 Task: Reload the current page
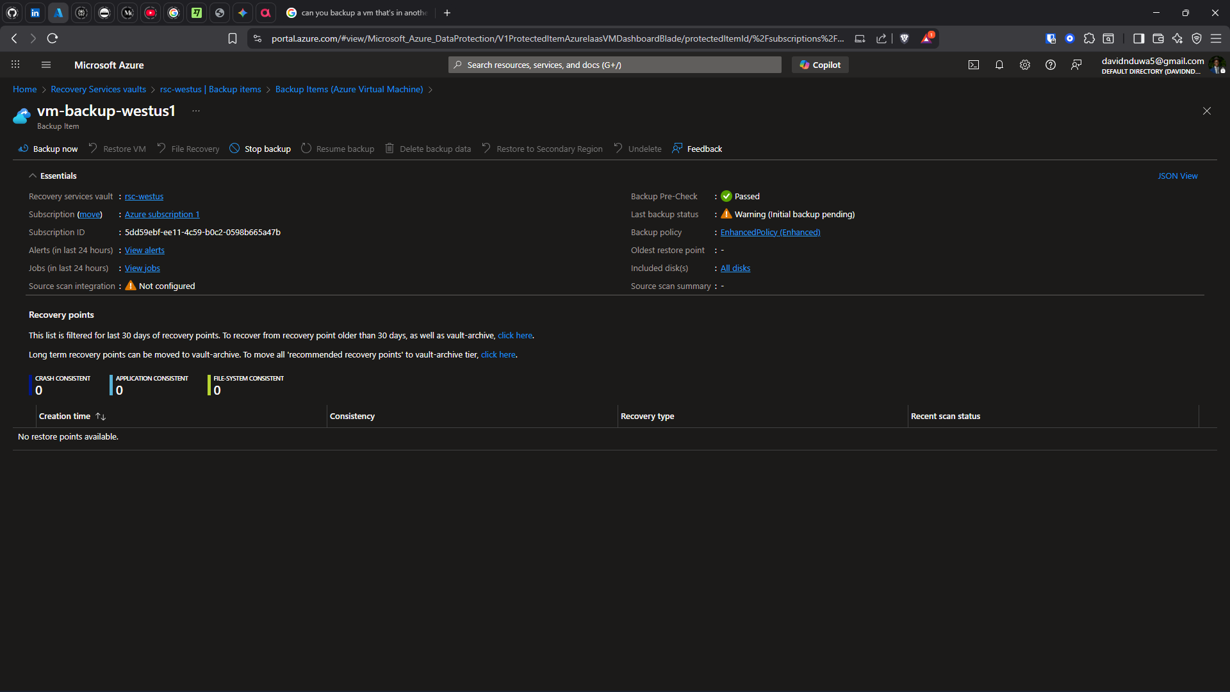(53, 38)
